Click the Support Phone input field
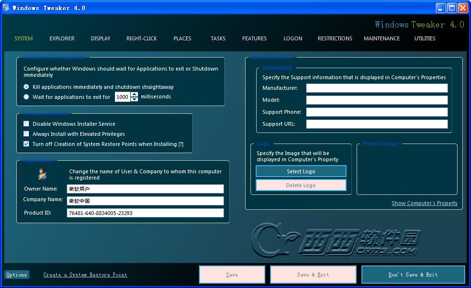471x288 pixels. click(377, 112)
